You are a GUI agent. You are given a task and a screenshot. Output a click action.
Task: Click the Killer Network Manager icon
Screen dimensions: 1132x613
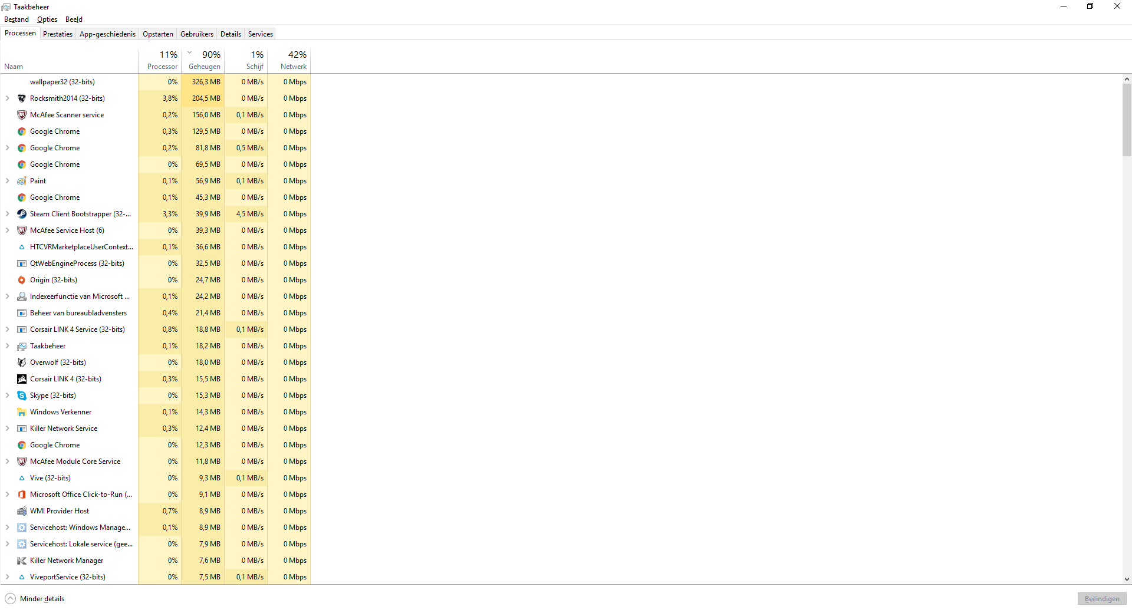point(22,561)
